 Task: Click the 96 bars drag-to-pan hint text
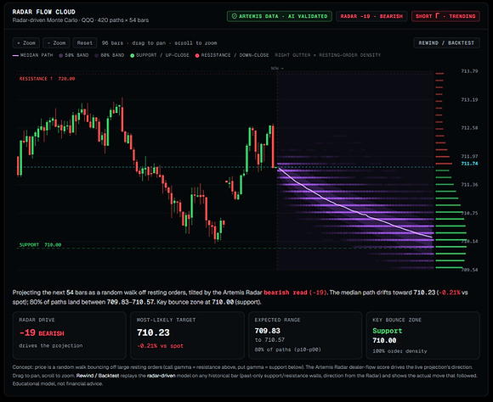(x=160, y=43)
